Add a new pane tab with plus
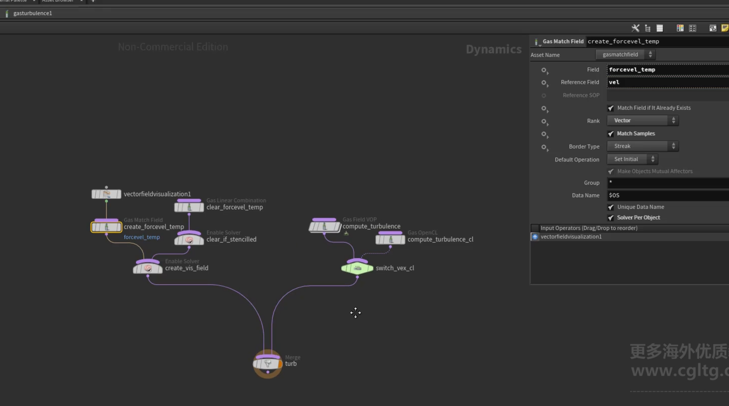 click(93, 1)
